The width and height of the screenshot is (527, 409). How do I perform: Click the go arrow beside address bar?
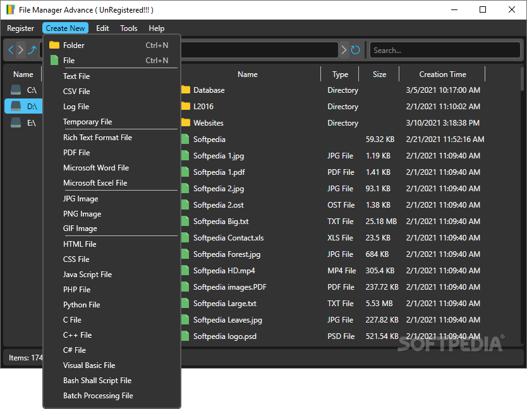(344, 50)
